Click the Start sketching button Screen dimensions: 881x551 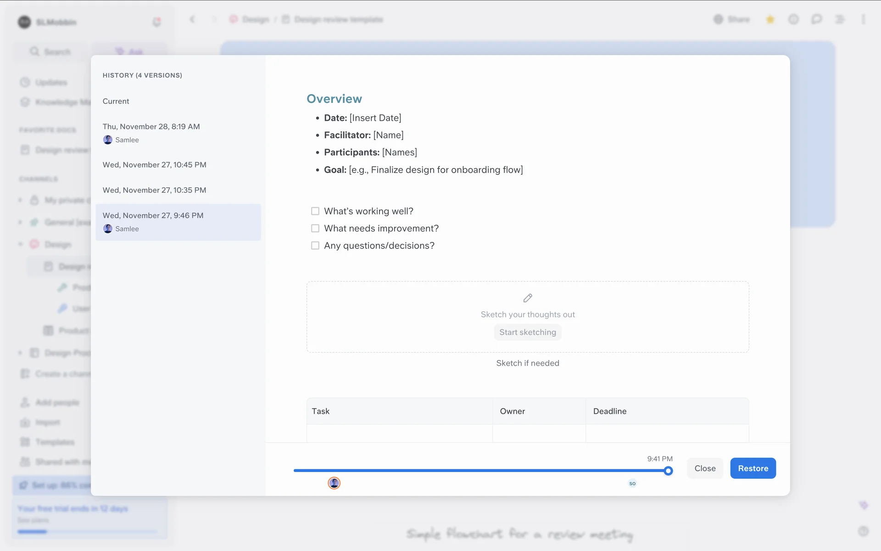(528, 332)
